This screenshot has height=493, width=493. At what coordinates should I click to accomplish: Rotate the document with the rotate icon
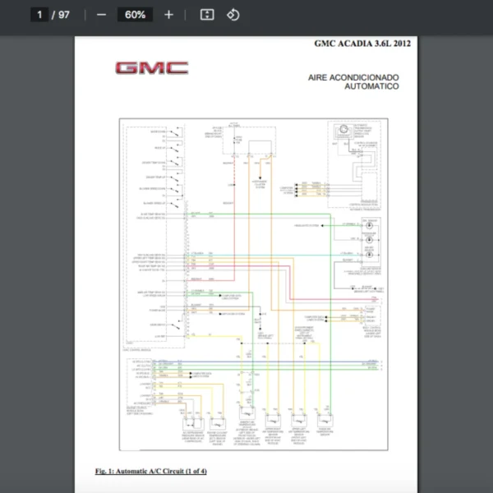[233, 15]
